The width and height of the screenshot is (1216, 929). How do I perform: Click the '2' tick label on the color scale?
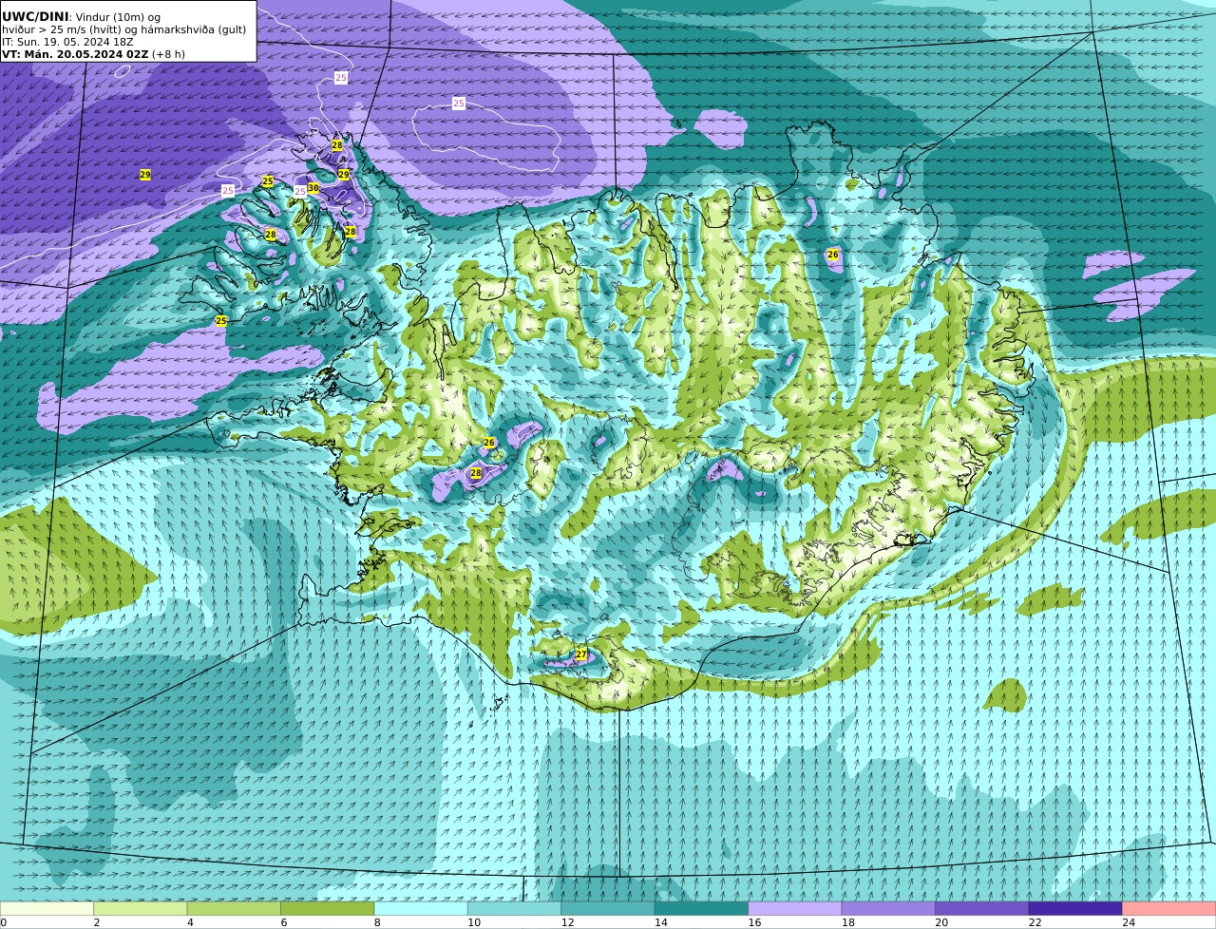click(97, 922)
